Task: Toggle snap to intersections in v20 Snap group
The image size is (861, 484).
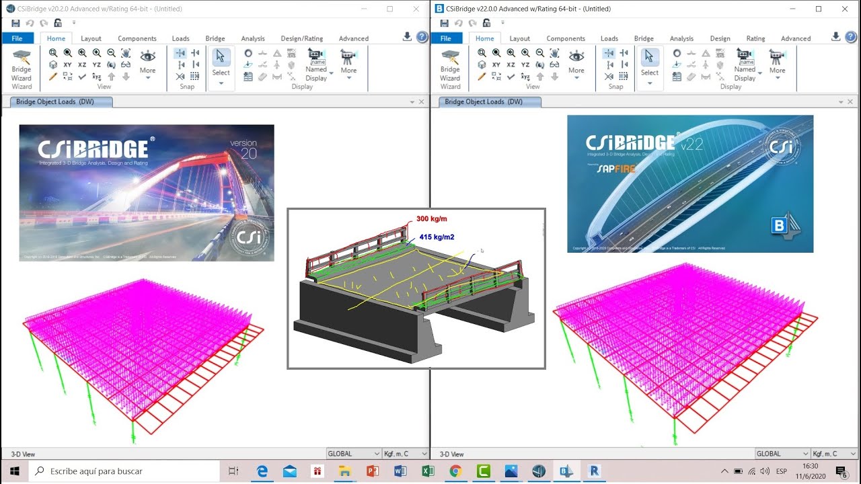Action: [x=180, y=77]
